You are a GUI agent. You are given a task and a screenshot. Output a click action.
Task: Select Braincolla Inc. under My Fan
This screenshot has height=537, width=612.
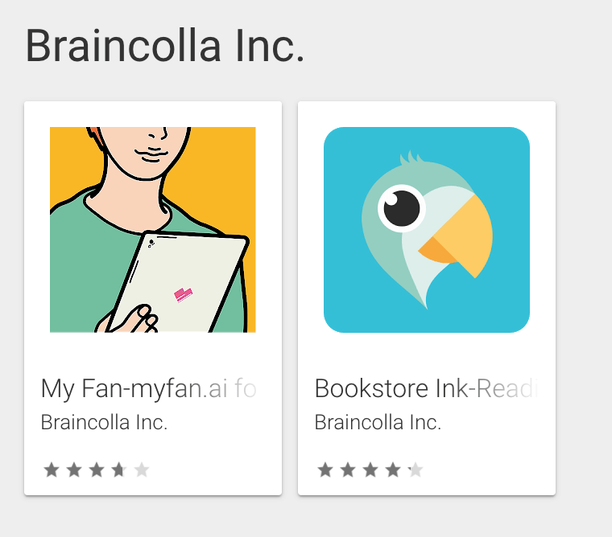[x=104, y=422]
